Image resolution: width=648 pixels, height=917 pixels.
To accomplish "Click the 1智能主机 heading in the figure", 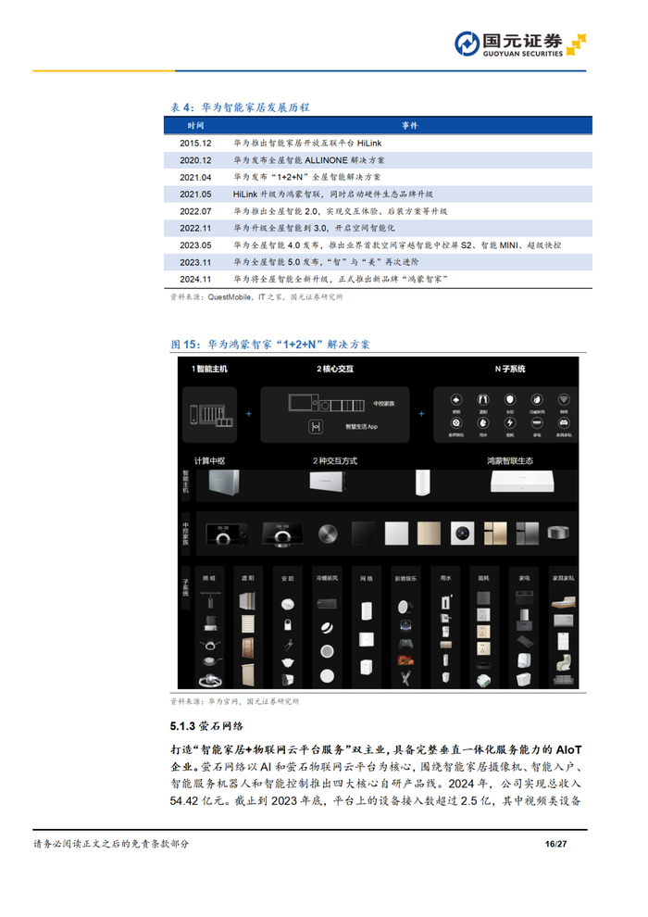I will point(209,369).
